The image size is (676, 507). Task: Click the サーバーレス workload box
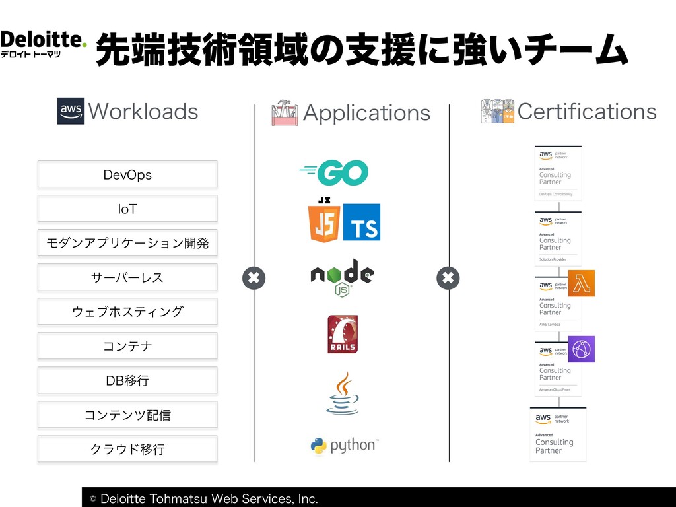tap(127, 277)
